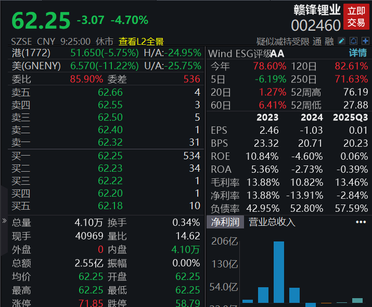The width and height of the screenshot is (372, 307).
Task: Switch to the 净利润 net profit tab
Action: tap(225, 222)
